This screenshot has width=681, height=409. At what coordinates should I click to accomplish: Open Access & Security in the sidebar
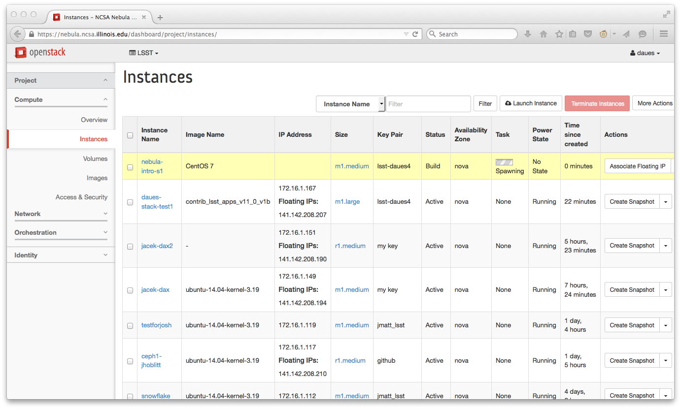click(81, 197)
